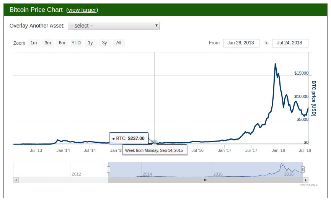Screen dimensions: 331x202
Task: Click the OnChainFX credit link
Action: [x=308, y=185]
